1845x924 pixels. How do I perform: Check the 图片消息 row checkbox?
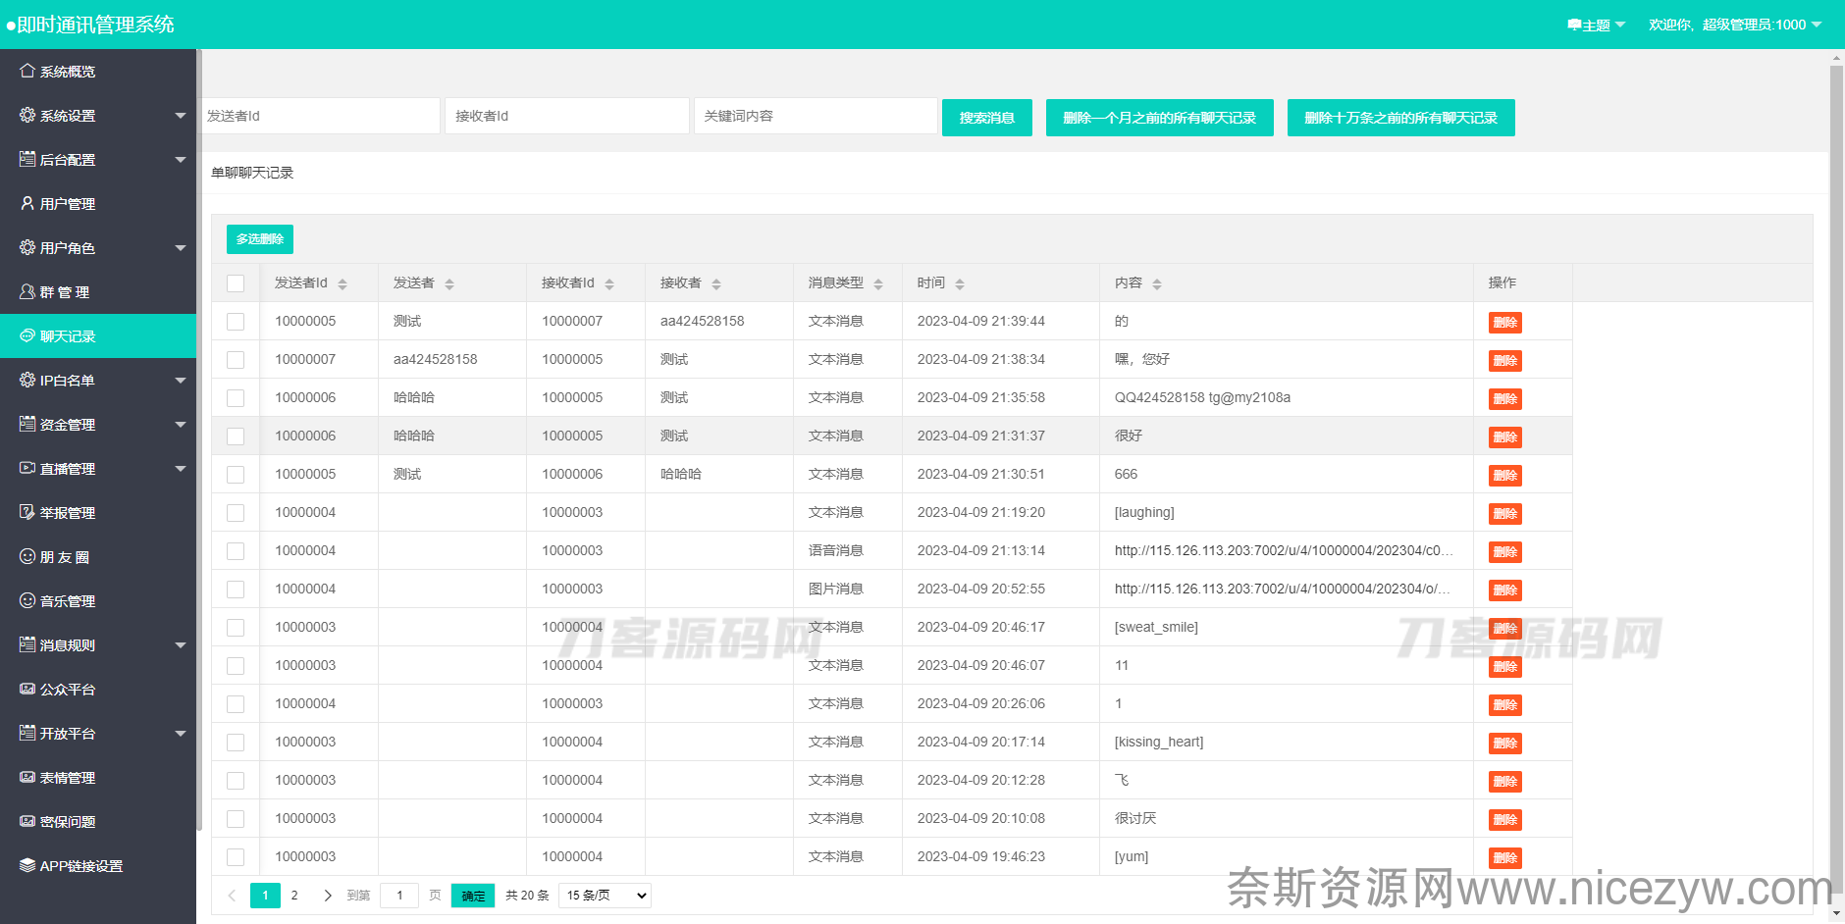(x=236, y=590)
